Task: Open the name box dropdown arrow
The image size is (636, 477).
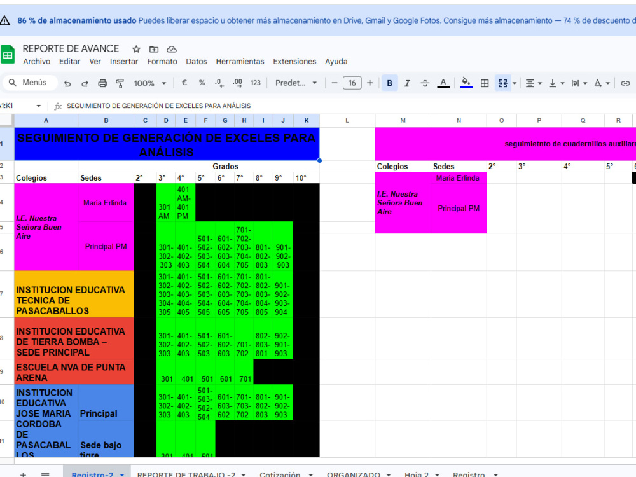Action: tap(39, 106)
